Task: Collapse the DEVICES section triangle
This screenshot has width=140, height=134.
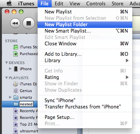Action: 6,63
